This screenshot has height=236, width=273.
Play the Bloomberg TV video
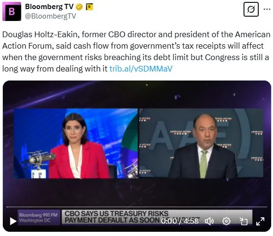(x=13, y=221)
